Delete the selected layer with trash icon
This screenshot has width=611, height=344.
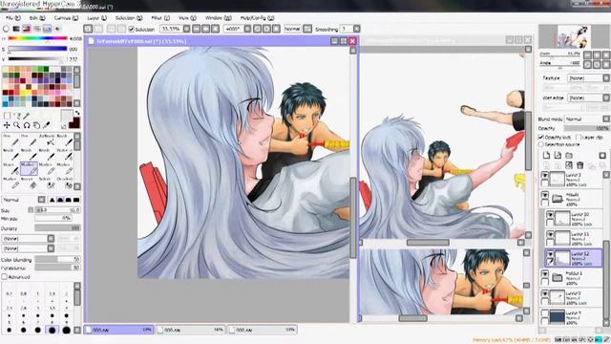pos(579,165)
